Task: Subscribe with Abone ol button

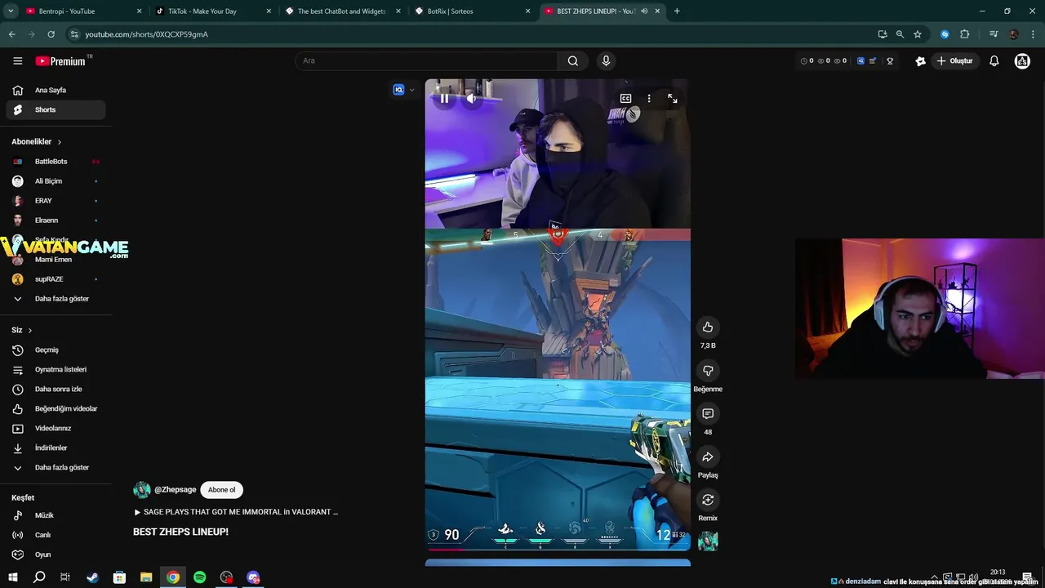Action: [221, 490]
